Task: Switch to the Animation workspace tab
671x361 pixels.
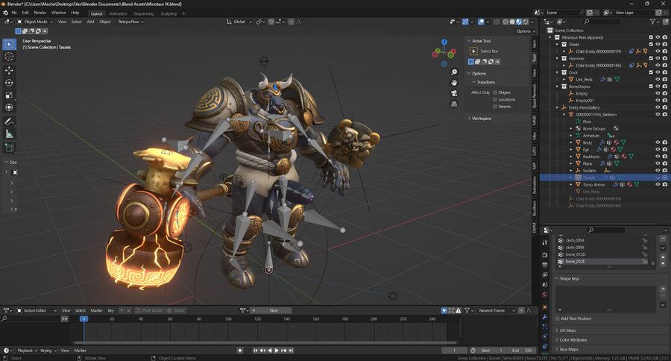Action: click(118, 13)
